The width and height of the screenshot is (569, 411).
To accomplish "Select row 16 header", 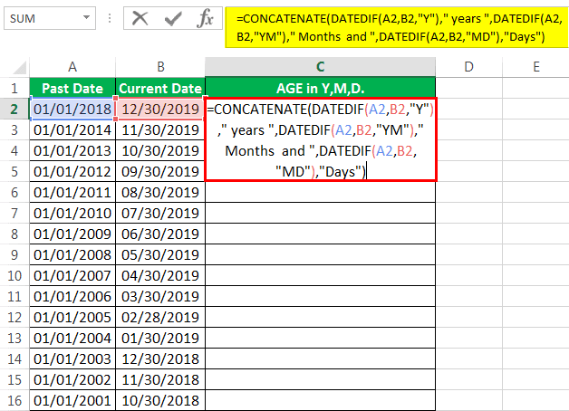I will click(x=14, y=401).
